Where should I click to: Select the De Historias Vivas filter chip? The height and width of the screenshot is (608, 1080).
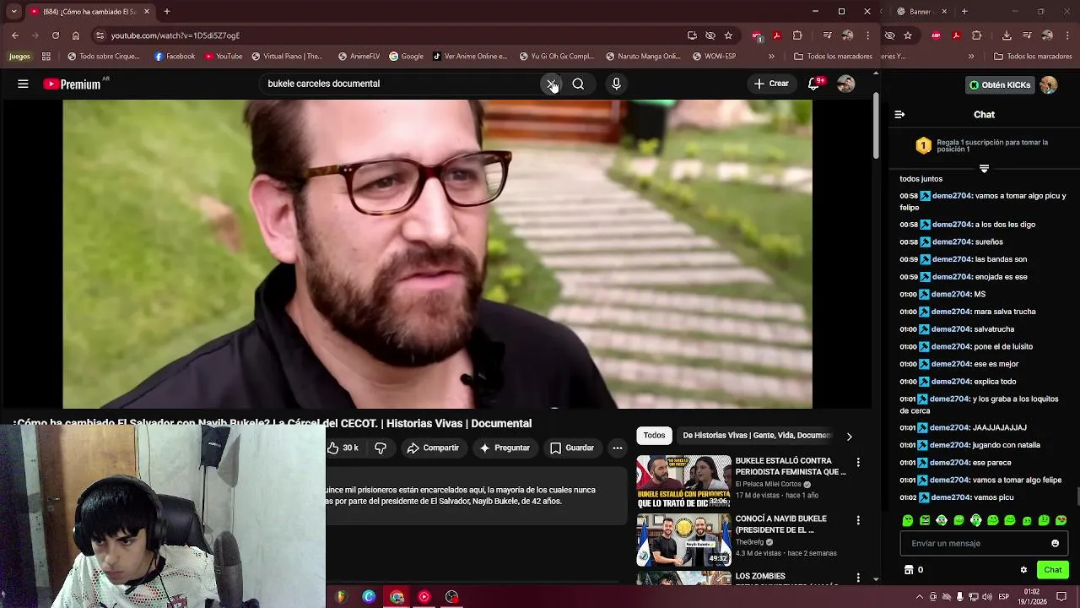click(x=756, y=435)
